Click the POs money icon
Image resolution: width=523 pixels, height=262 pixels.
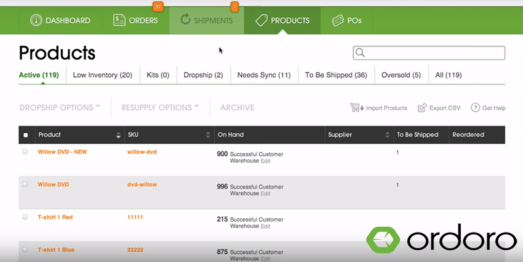pyautogui.click(x=338, y=20)
